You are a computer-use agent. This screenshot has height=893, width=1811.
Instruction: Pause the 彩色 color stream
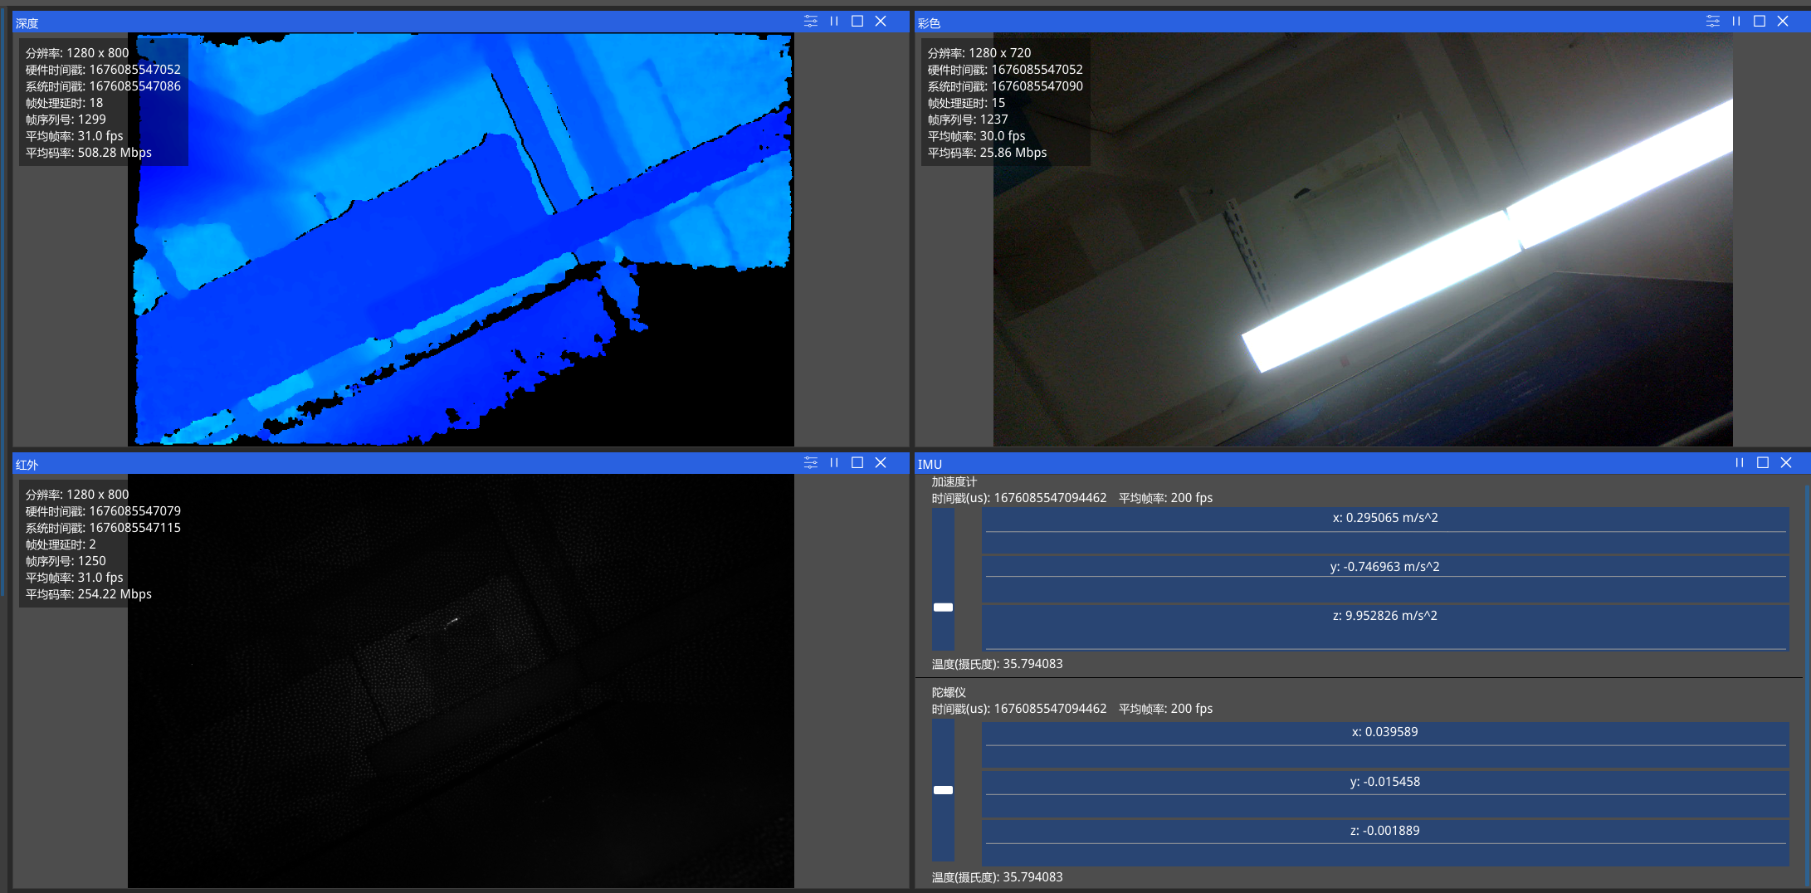tap(1736, 22)
